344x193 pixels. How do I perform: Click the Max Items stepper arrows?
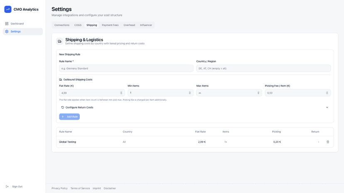[x=258, y=93]
